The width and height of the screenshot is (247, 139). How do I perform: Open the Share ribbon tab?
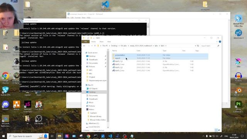(x=102, y=42)
